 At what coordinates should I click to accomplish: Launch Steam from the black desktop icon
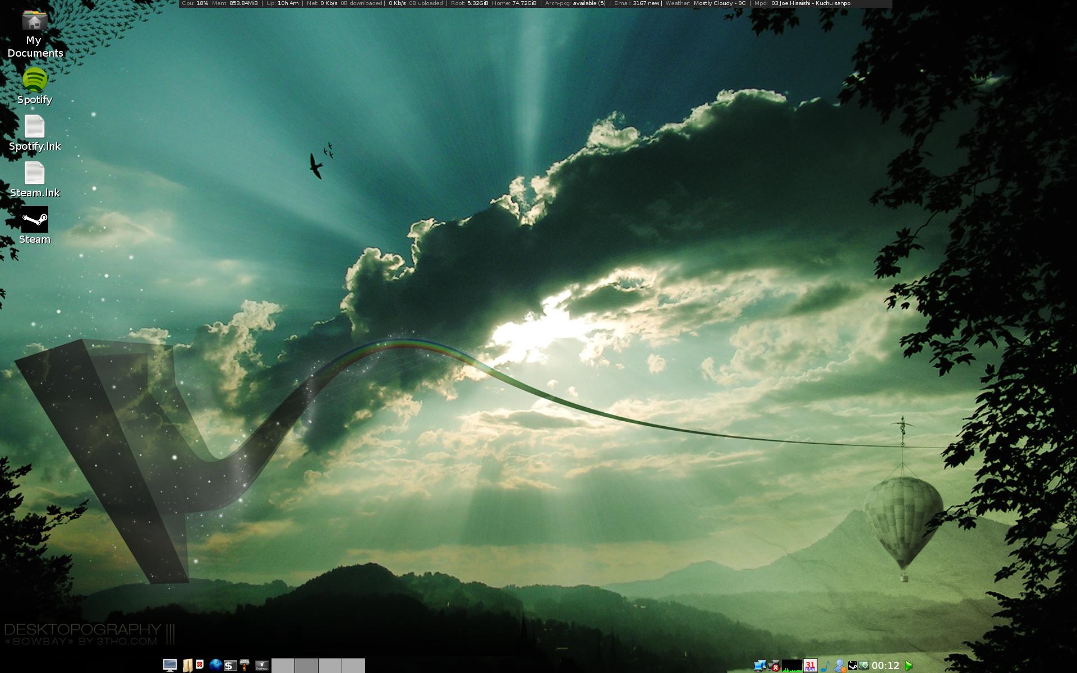pos(35,219)
